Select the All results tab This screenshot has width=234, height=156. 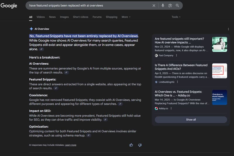(31, 17)
